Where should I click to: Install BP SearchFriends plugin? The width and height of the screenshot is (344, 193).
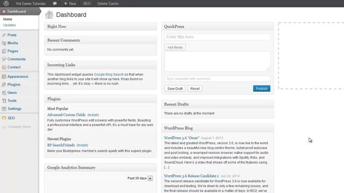coord(82,145)
